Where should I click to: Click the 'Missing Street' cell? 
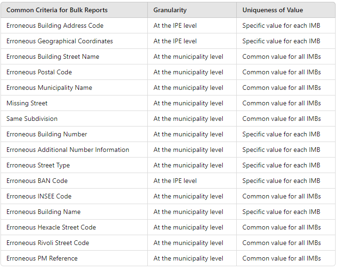[x=27, y=103]
